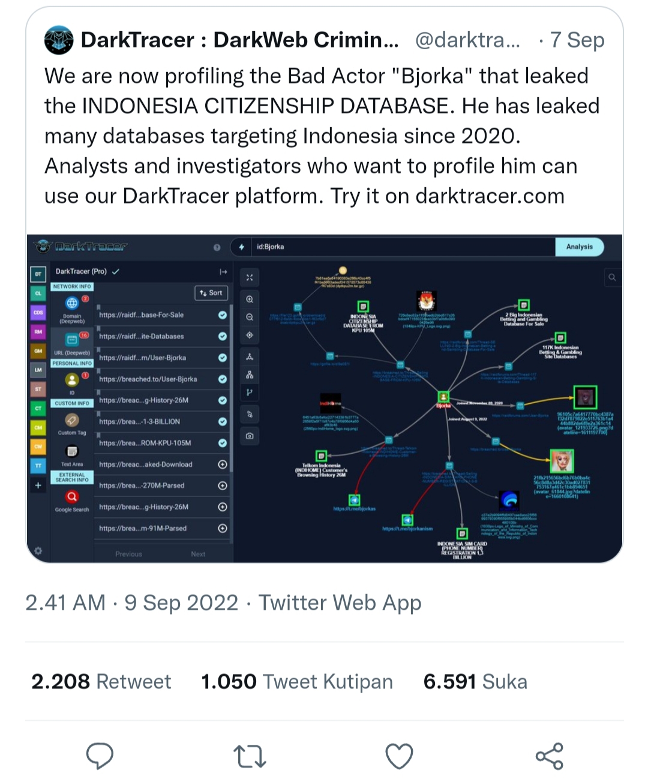The image size is (648, 782).
Task: Take a graph snapshot with camera icon
Action: (250, 436)
